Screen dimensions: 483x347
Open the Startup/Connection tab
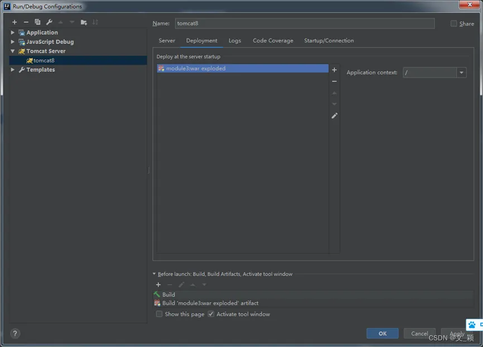coord(328,41)
